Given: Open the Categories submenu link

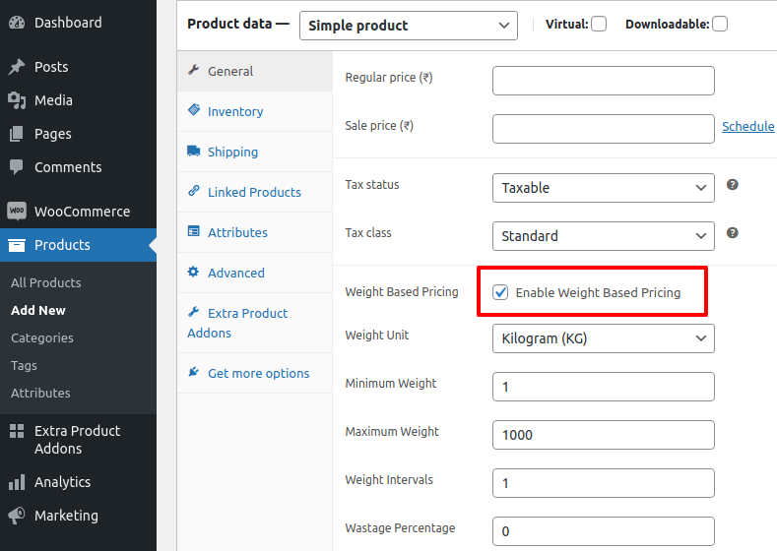Looking at the screenshot, I should pos(42,338).
